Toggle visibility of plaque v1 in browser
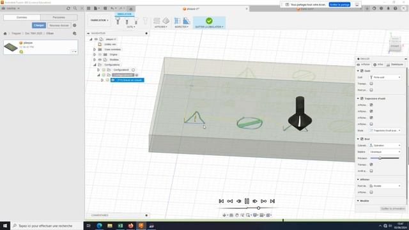This screenshot has width=409, height=230. 96,39
